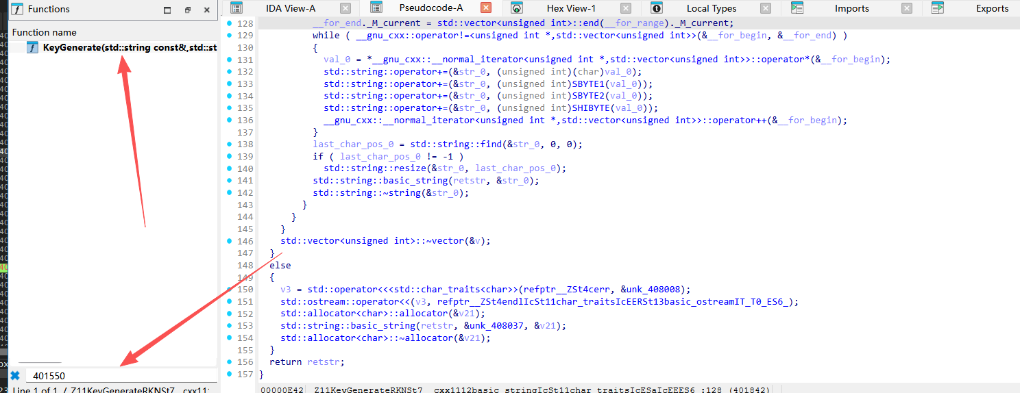Switch to the Hex View-1 tab
1020x393 pixels.
(x=571, y=8)
